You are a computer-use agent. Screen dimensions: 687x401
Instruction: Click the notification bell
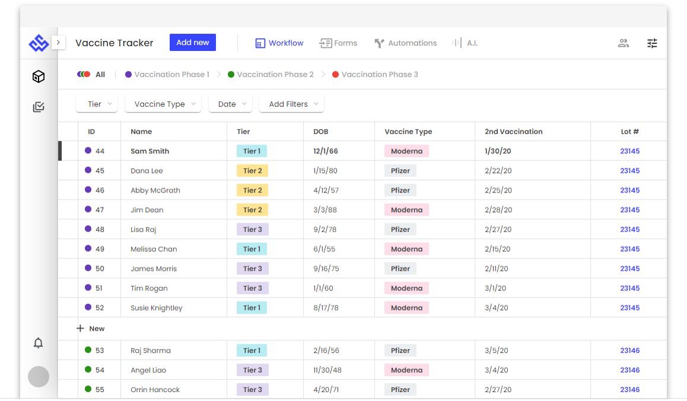38,343
